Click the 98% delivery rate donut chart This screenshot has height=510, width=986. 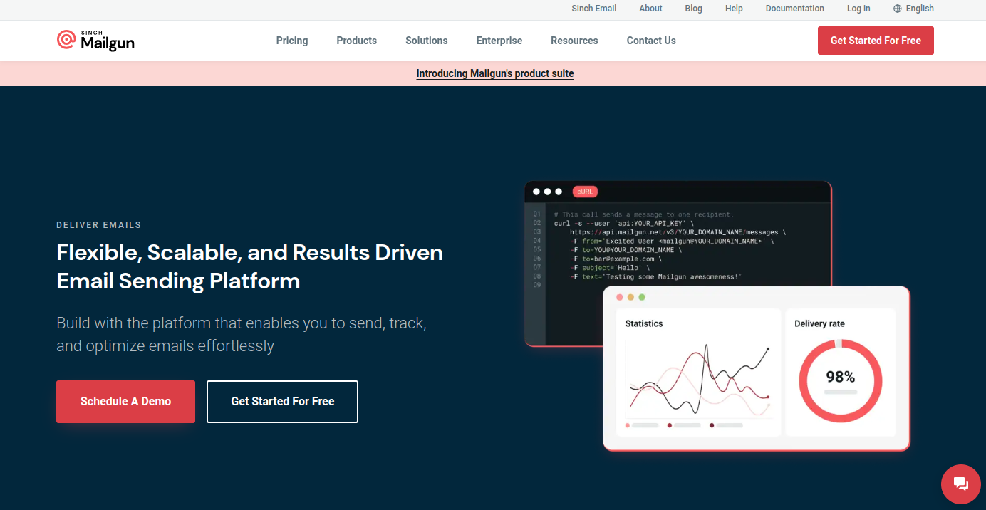click(840, 380)
